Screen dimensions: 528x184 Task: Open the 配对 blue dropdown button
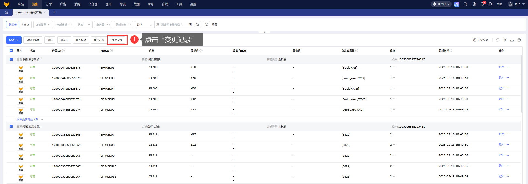14,40
